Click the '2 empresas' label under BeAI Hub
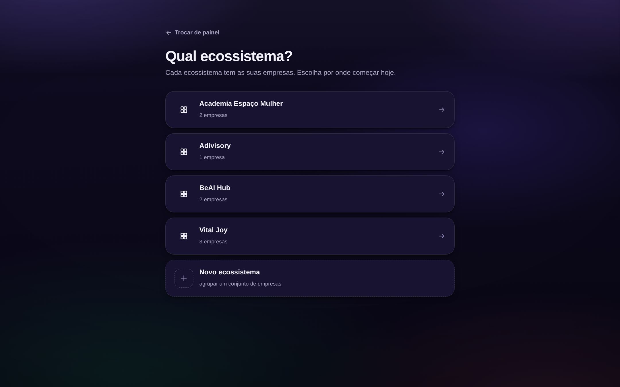Image resolution: width=620 pixels, height=387 pixels. point(213,200)
